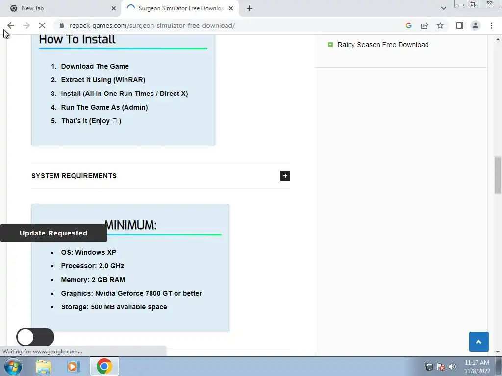Click scrollbar up arrow
This screenshot has width=502, height=376.
coord(498,39)
